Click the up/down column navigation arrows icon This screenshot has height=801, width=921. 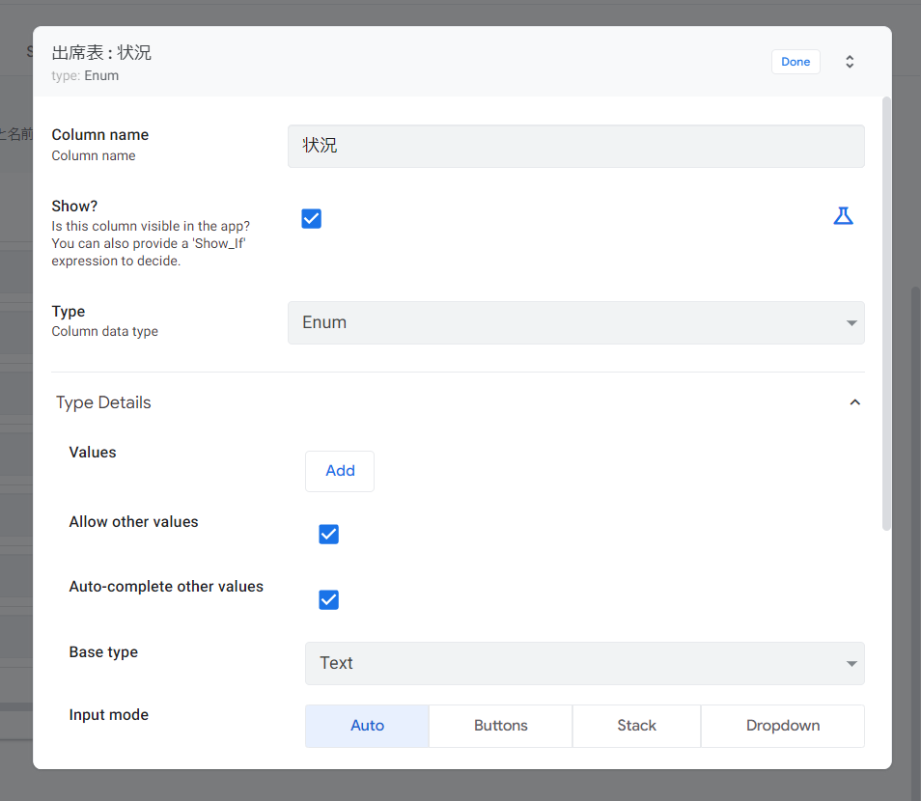point(850,62)
